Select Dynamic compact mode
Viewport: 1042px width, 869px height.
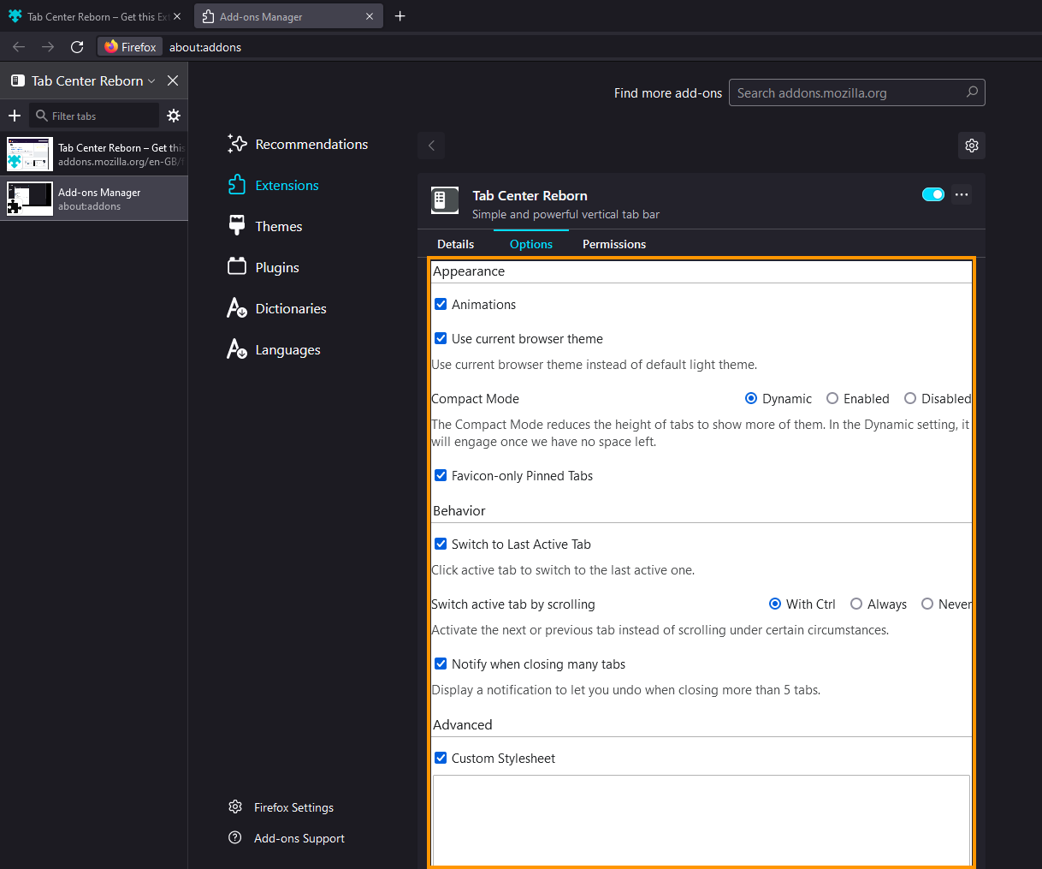[x=751, y=398]
